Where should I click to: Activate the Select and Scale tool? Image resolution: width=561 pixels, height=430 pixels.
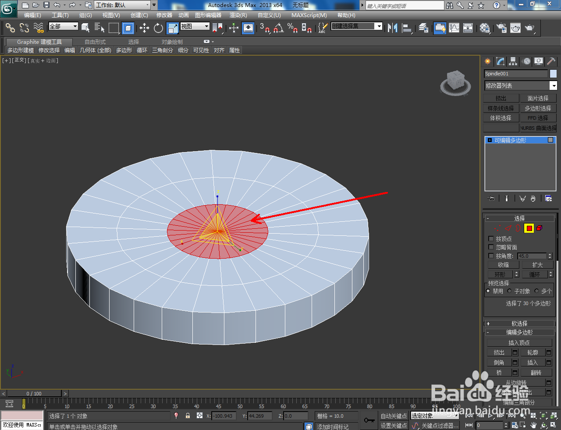[173, 28]
